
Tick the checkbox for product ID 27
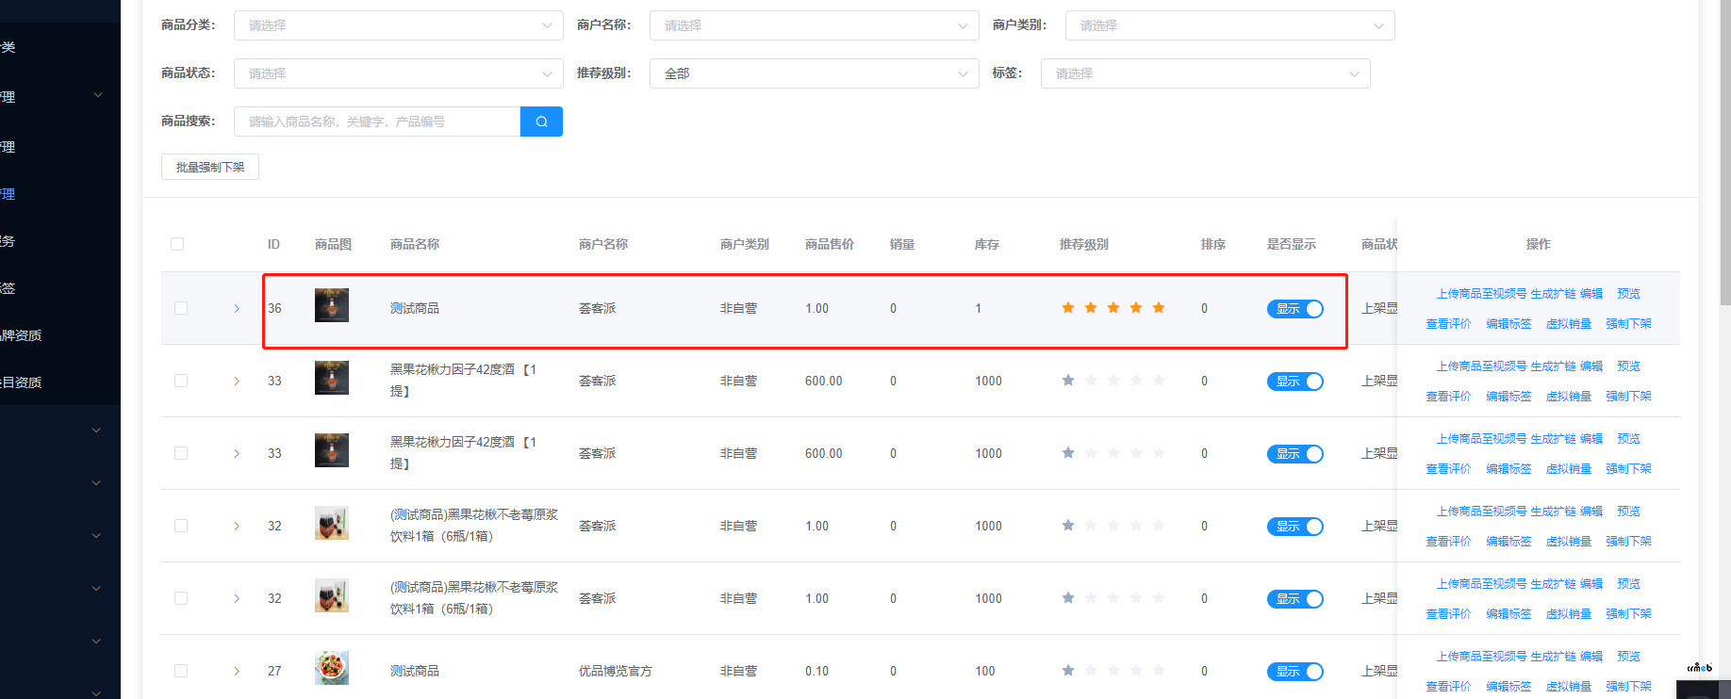(181, 671)
